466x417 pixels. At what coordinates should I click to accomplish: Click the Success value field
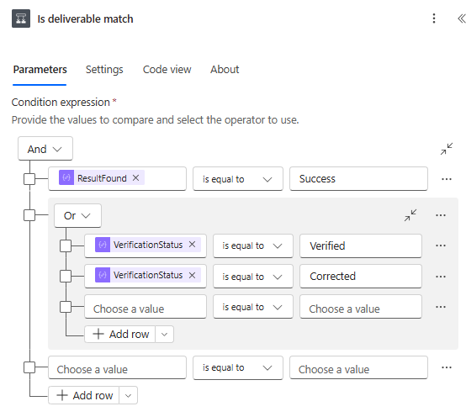[x=358, y=179]
